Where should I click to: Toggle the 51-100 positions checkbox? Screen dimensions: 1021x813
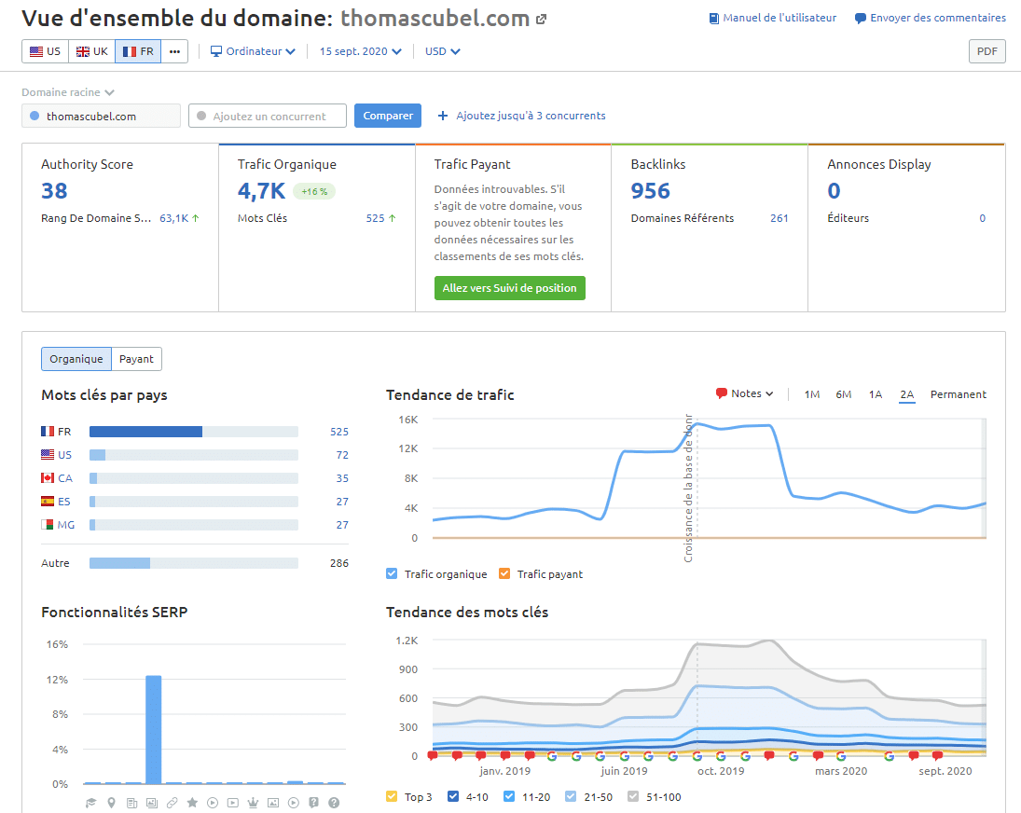[x=633, y=796]
